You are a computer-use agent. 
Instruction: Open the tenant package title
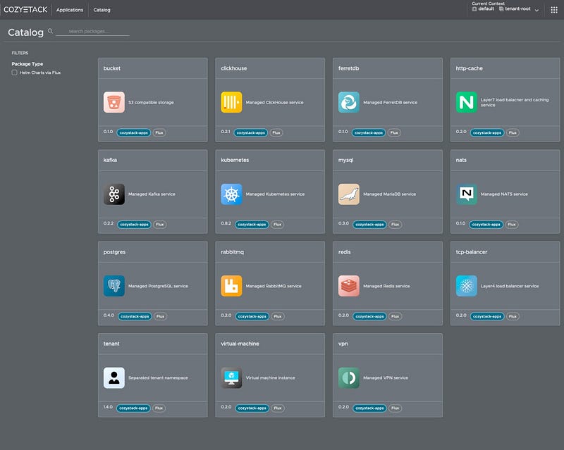click(111, 344)
